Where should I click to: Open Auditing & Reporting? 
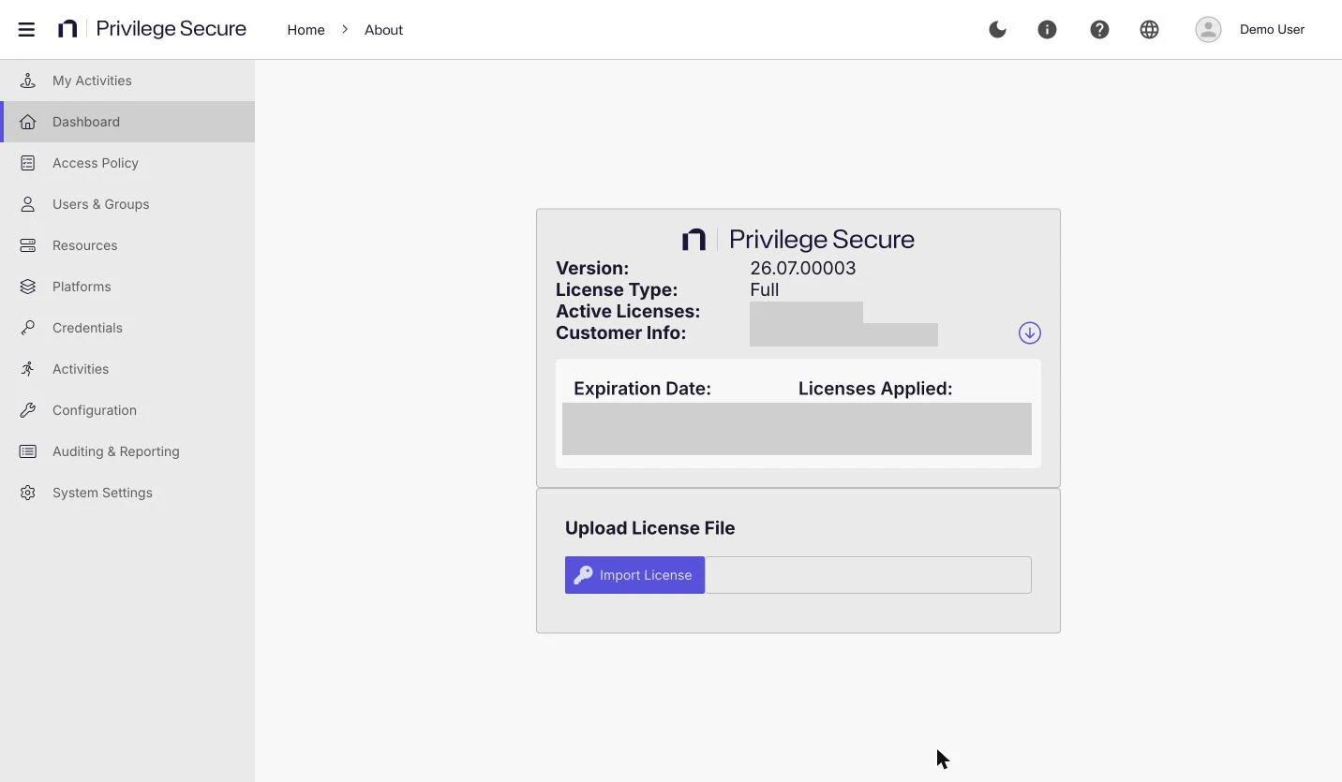coord(127,451)
